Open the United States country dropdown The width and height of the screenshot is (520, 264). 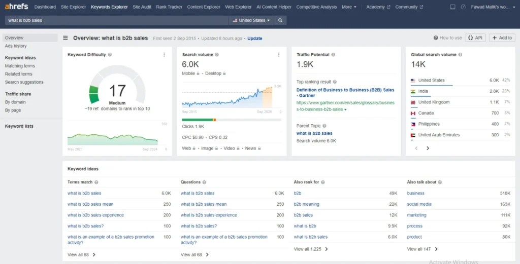tap(251, 20)
